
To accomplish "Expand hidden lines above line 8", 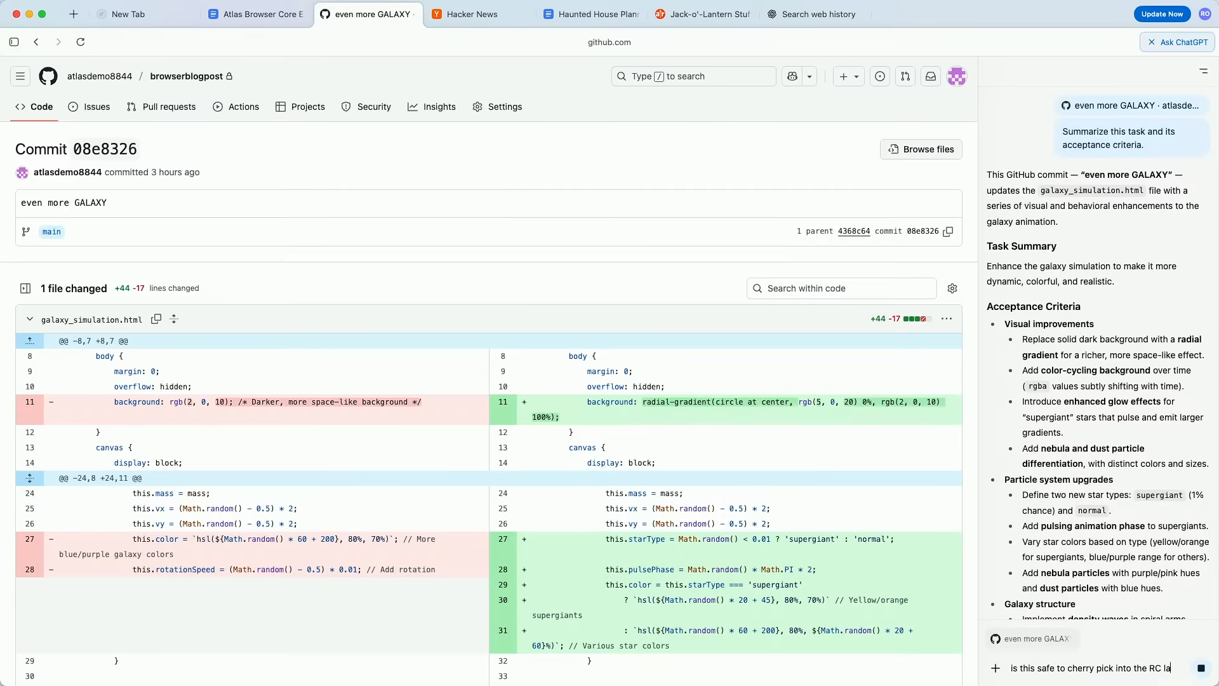I will pyautogui.click(x=30, y=341).
